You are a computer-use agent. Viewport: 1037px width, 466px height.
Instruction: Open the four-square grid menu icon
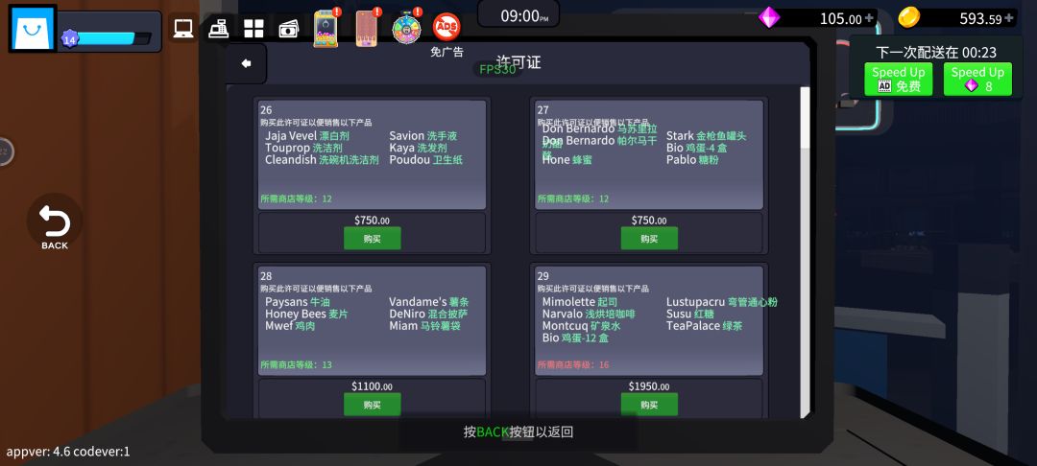(x=253, y=29)
